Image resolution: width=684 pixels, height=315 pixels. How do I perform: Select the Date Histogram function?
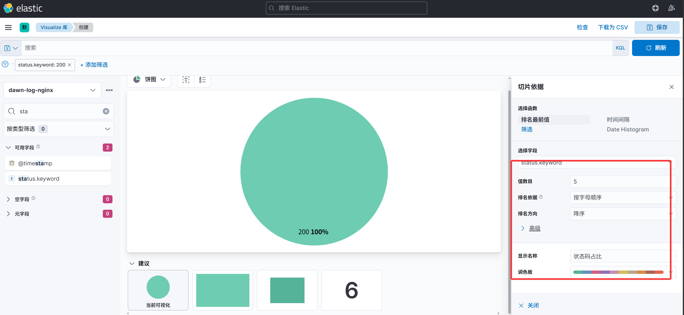[627, 129]
